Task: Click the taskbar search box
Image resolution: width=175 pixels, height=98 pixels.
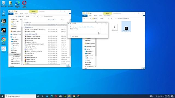Action: coord(20,96)
